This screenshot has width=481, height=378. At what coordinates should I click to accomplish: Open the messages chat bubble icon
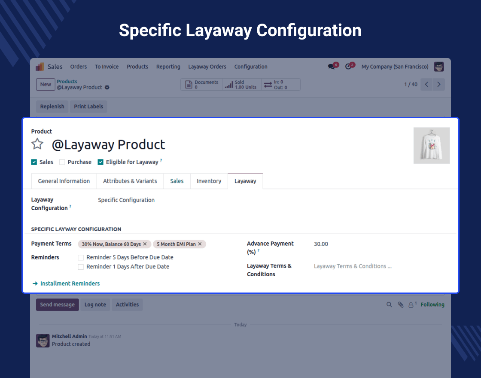[331, 67]
